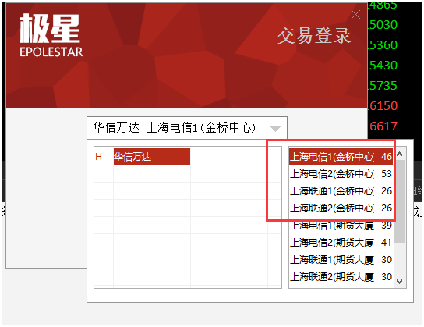This screenshot has height=327, width=424.
Task: Choose server 上海电信2(金桥中心) 53
Action: [x=341, y=174]
